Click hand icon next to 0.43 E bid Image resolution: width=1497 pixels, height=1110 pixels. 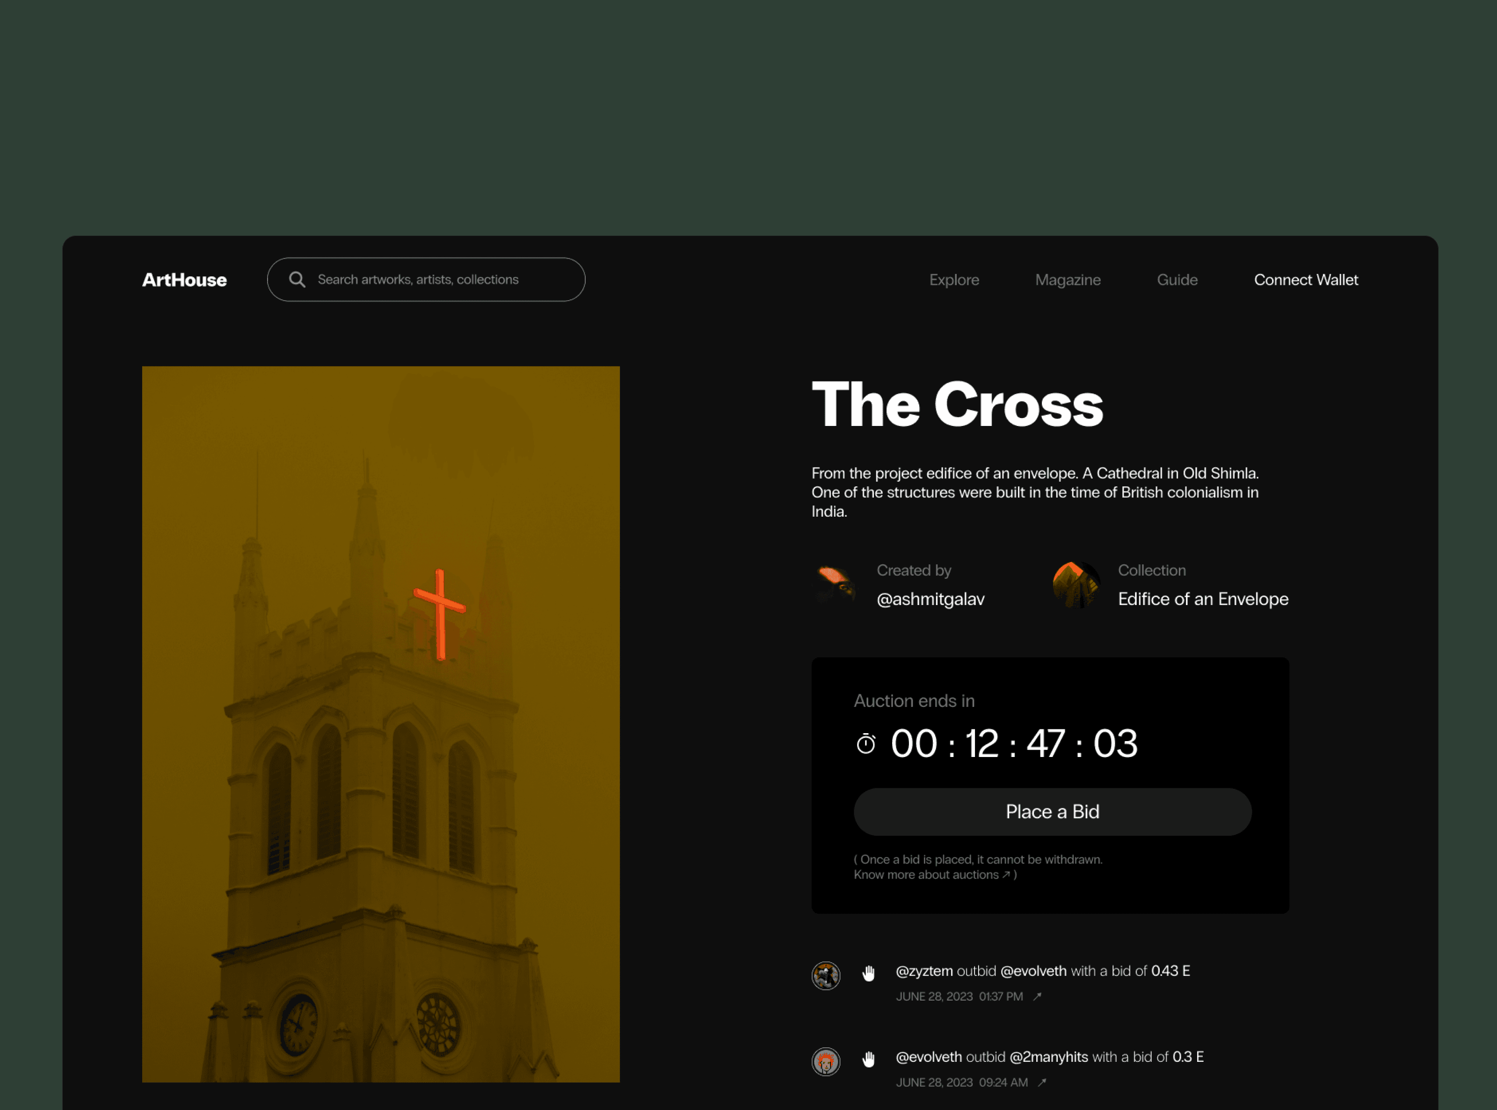coord(868,973)
